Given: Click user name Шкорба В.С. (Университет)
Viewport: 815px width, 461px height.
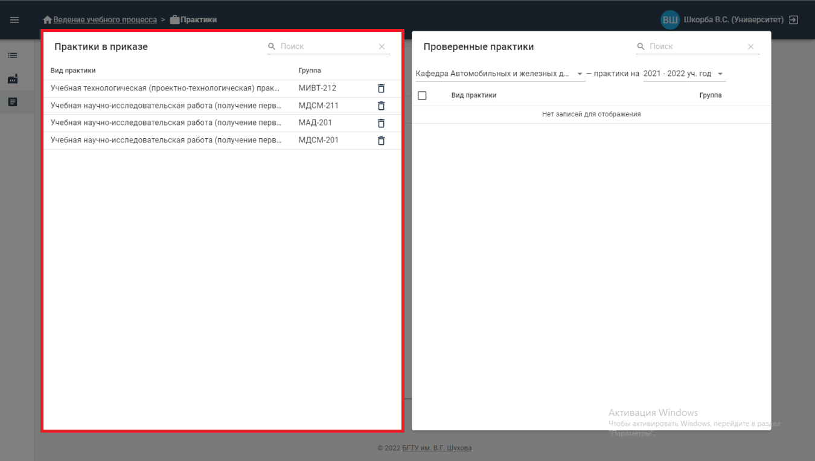Looking at the screenshot, I should 733,20.
